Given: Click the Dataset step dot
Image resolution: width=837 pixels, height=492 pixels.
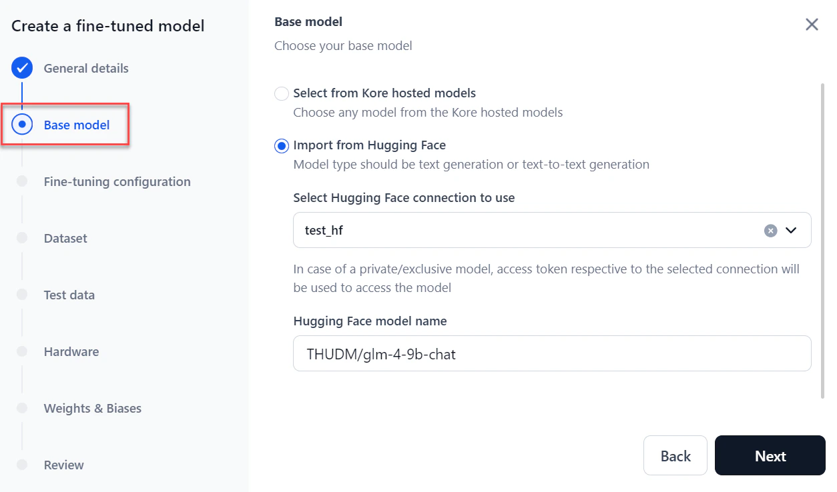Looking at the screenshot, I should [x=22, y=238].
